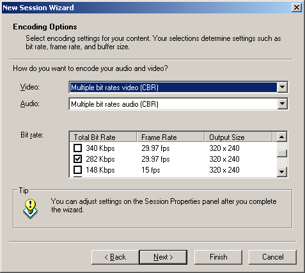Select the 148 Kbps 15 fps row

[173, 170]
